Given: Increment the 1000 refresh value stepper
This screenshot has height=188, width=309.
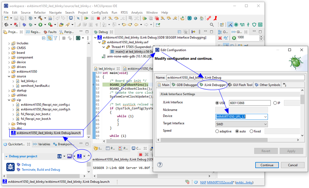Looking at the screenshot, I should tap(261, 37).
